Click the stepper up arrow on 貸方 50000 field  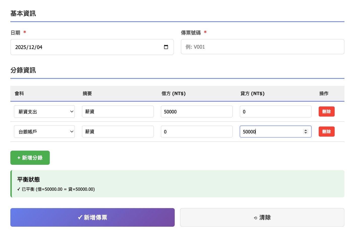point(306,130)
